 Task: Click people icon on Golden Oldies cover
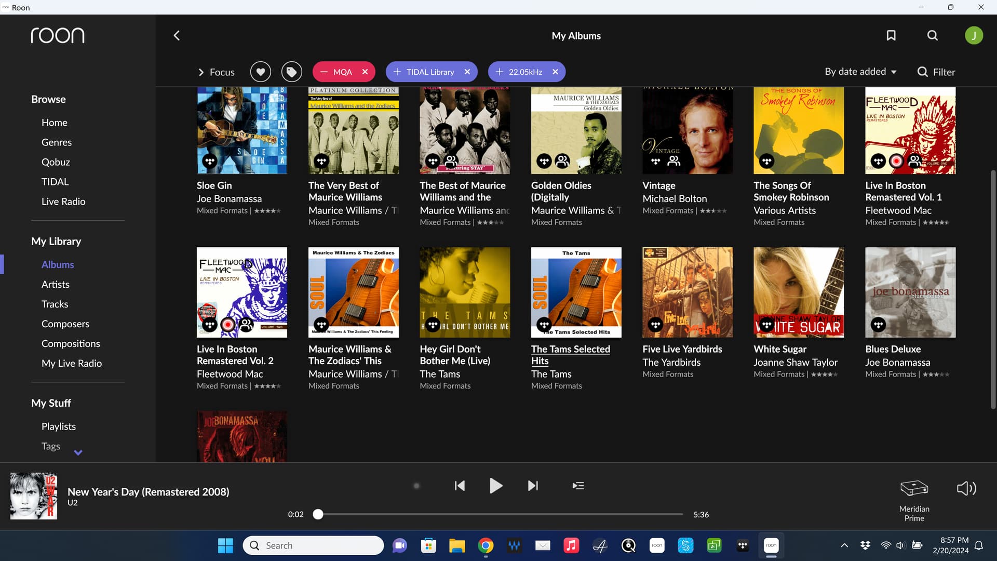point(562,162)
